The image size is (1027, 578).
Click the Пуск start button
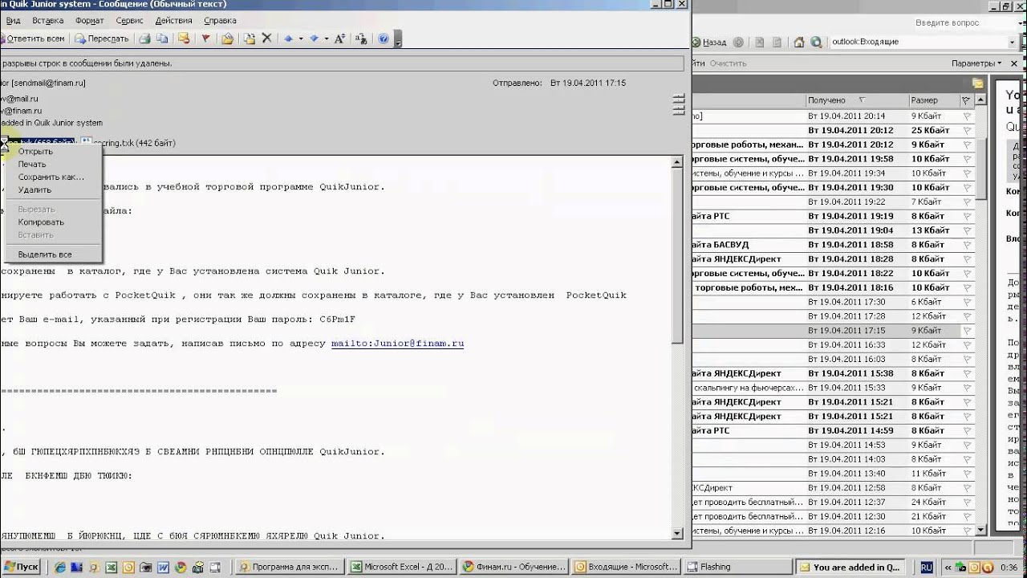point(22,567)
